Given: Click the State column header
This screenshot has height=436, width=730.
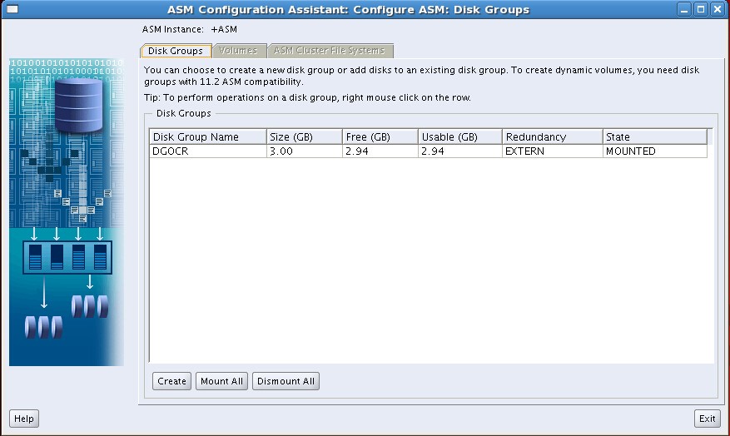Looking at the screenshot, I should click(654, 136).
